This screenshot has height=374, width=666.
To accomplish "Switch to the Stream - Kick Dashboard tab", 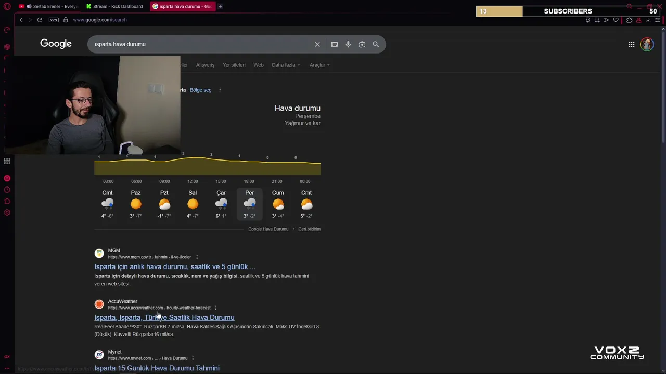I will pos(114,6).
